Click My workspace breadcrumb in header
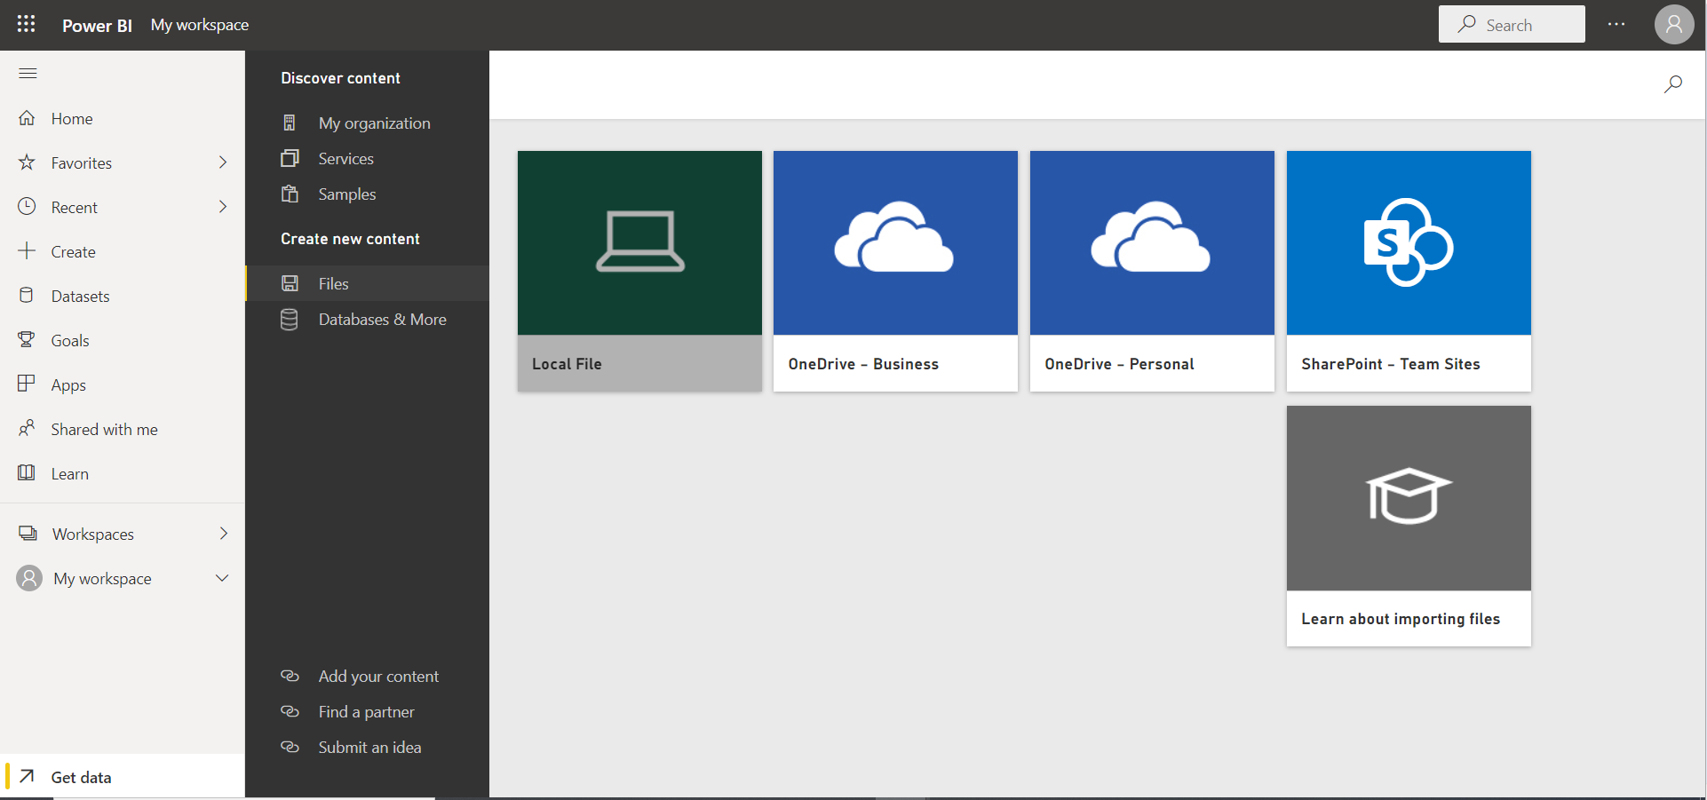The width and height of the screenshot is (1707, 800). [x=200, y=25]
